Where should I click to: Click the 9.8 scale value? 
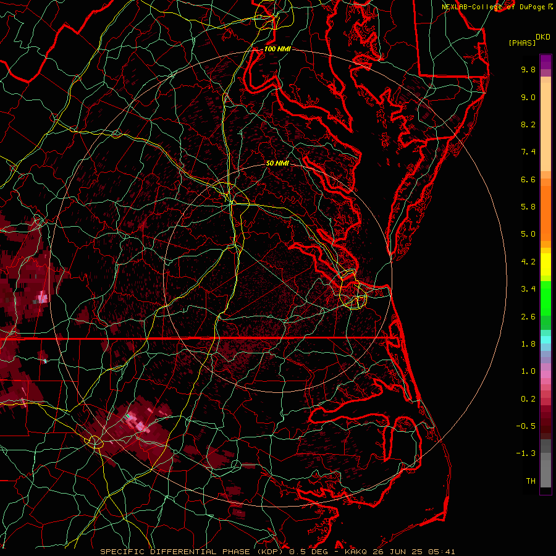(x=528, y=69)
